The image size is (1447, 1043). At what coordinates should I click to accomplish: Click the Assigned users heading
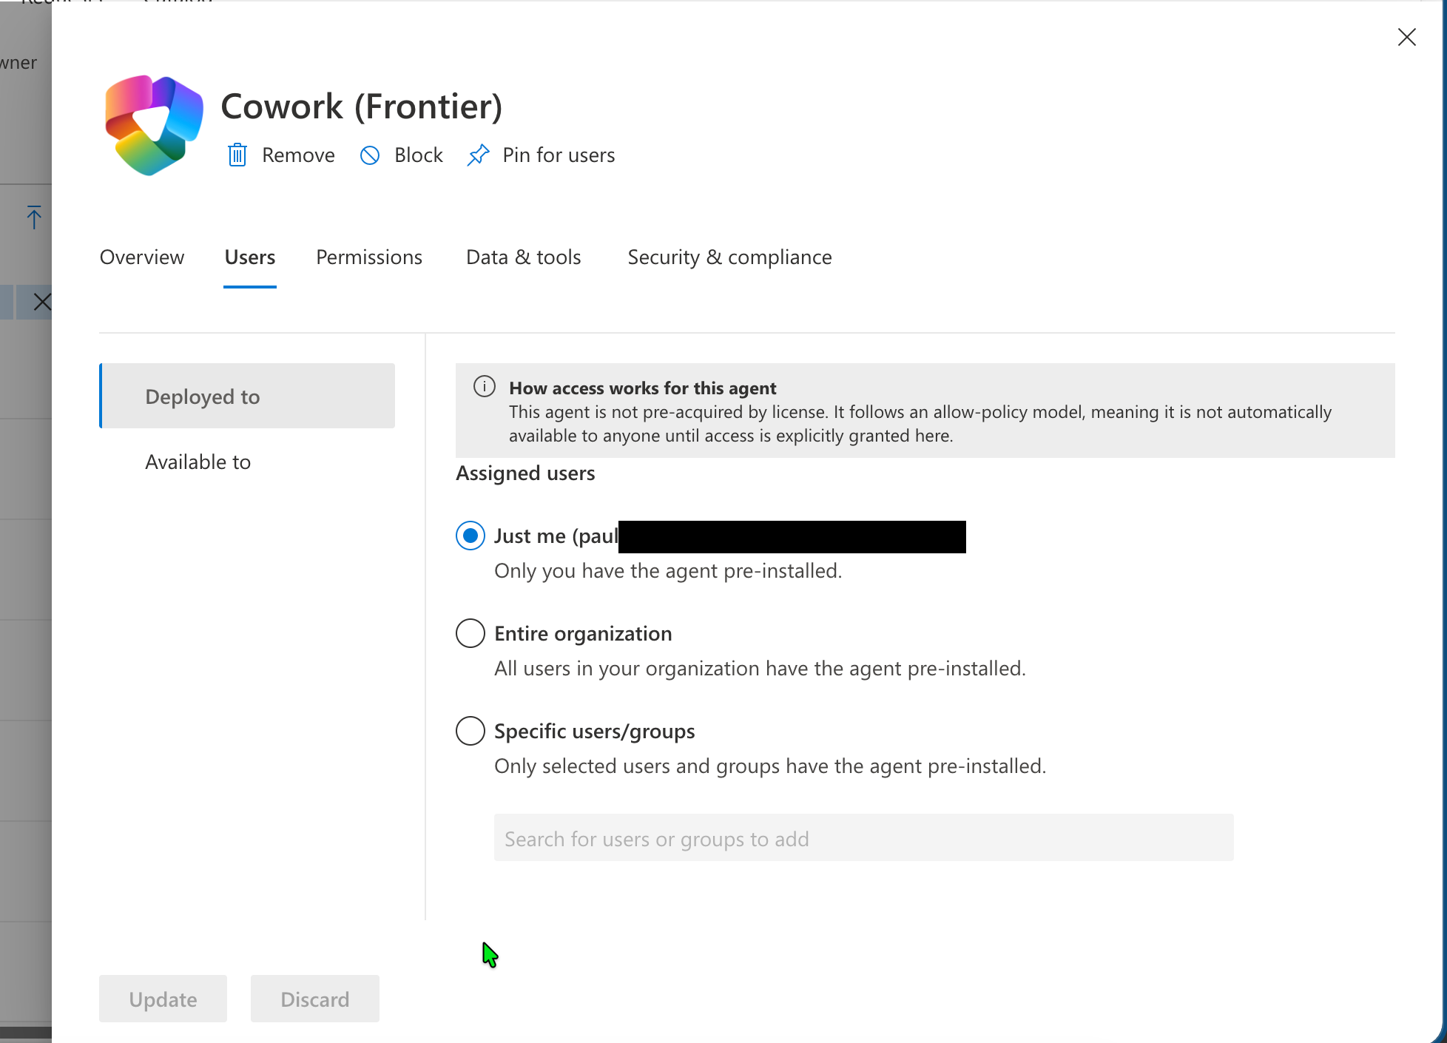[525, 473]
